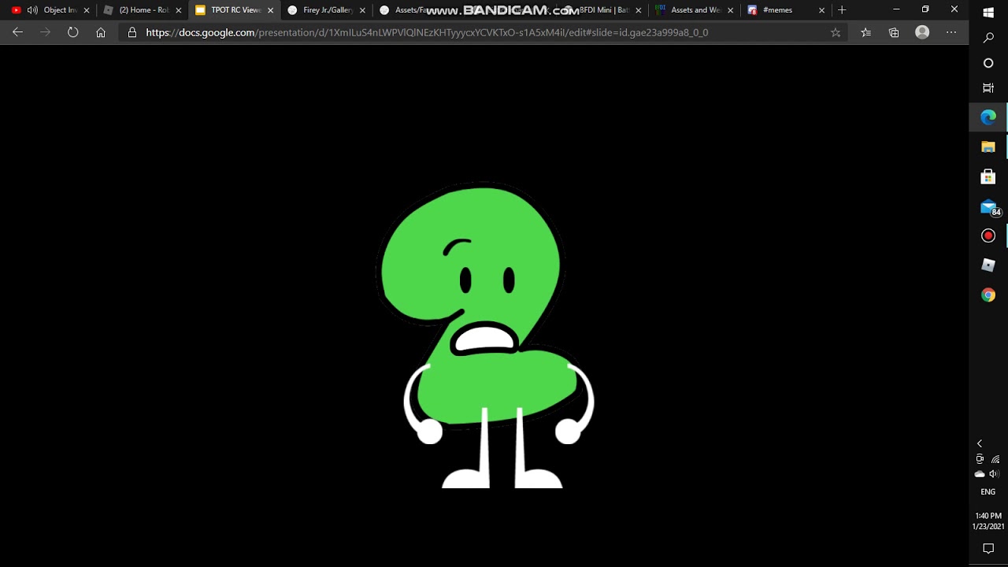Viewport: 1008px width, 567px height.
Task: Open Cortana from the taskbar
Action: pos(988,63)
